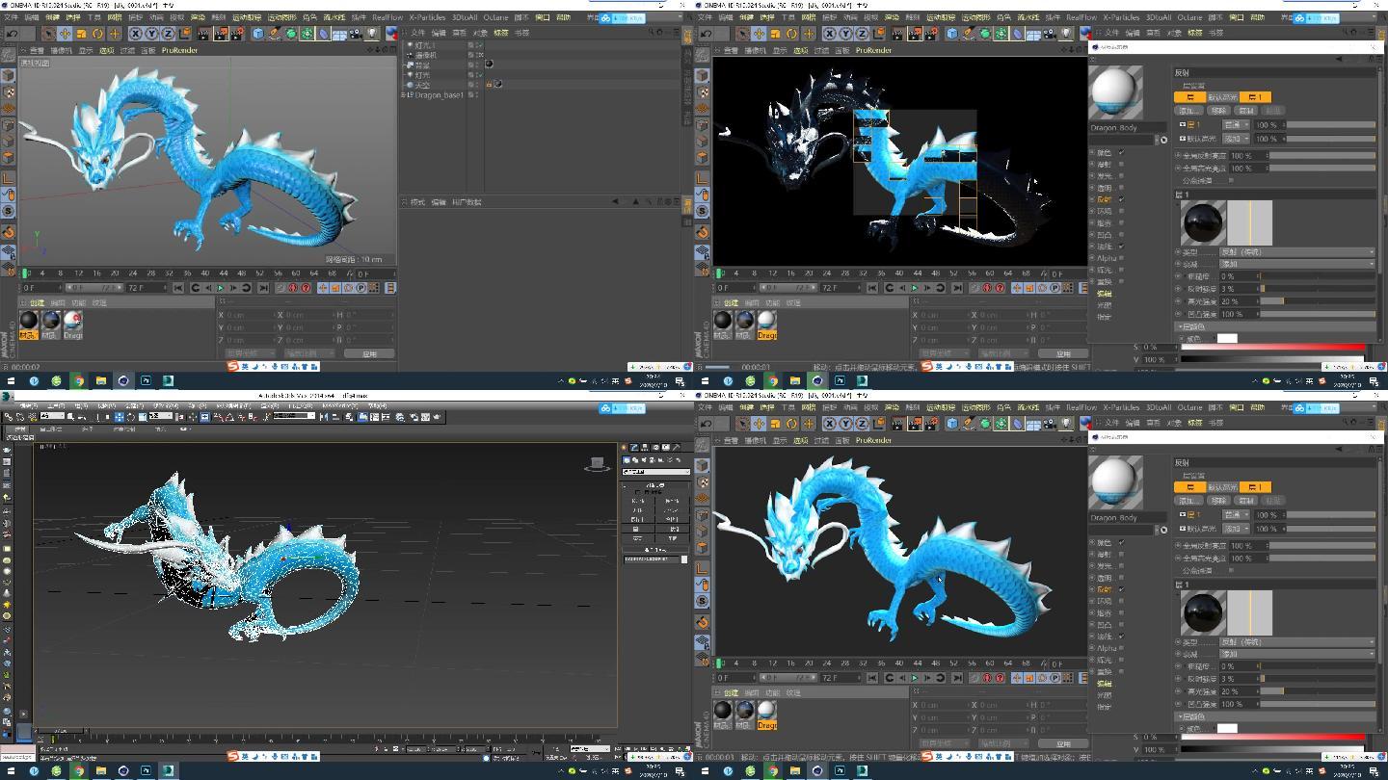Image resolution: width=1388 pixels, height=780 pixels.
Task: Open 衰减 dropdown in bottom-right material editor
Action: 1297,653
